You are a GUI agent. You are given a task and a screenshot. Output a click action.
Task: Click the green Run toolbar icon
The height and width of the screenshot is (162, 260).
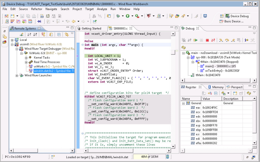click(x=127, y=16)
